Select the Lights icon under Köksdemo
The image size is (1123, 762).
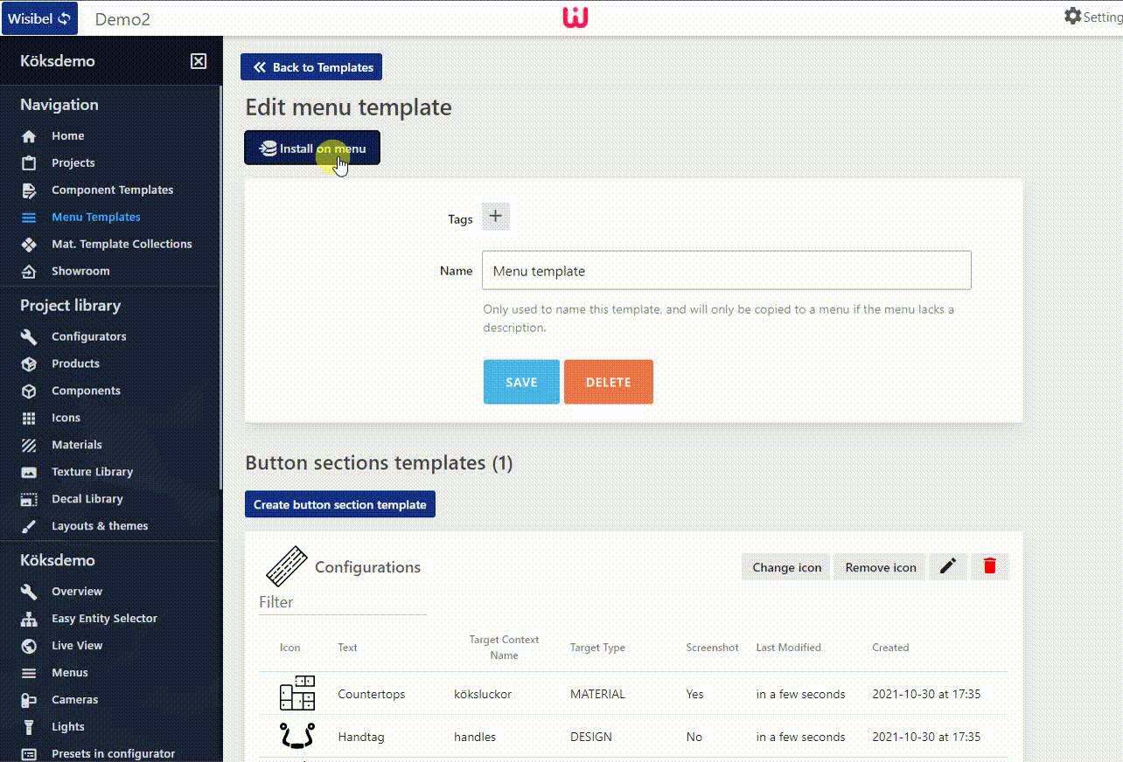(x=30, y=726)
